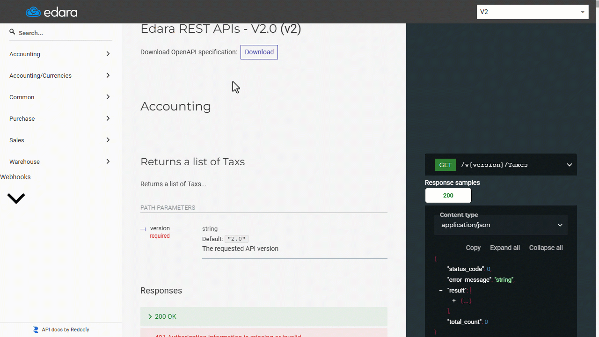This screenshot has width=599, height=337.
Task: Click the PATH PARAMETERS label
Action: tap(168, 208)
